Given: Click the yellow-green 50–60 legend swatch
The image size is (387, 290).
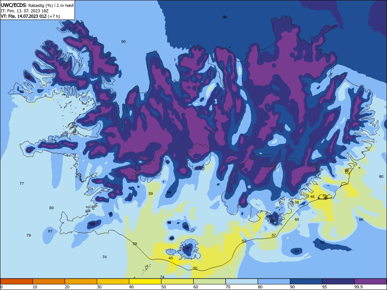Looking at the screenshot, I should click(177, 281).
